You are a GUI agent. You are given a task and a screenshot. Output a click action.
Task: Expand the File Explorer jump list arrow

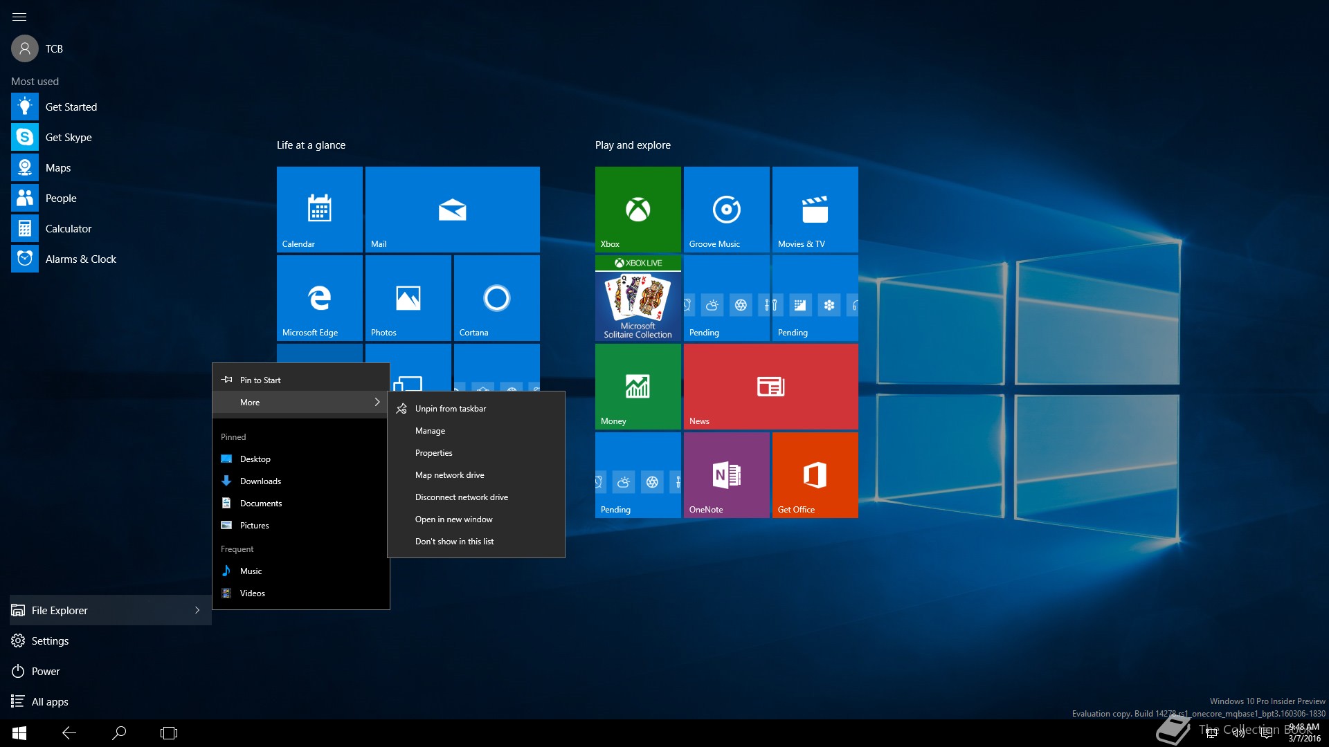click(x=197, y=610)
